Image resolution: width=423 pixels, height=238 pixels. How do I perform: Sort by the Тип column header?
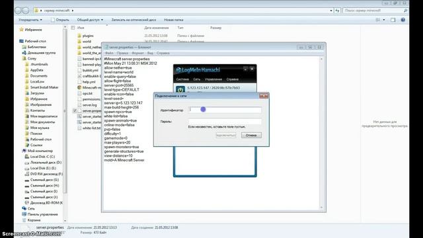point(180,28)
